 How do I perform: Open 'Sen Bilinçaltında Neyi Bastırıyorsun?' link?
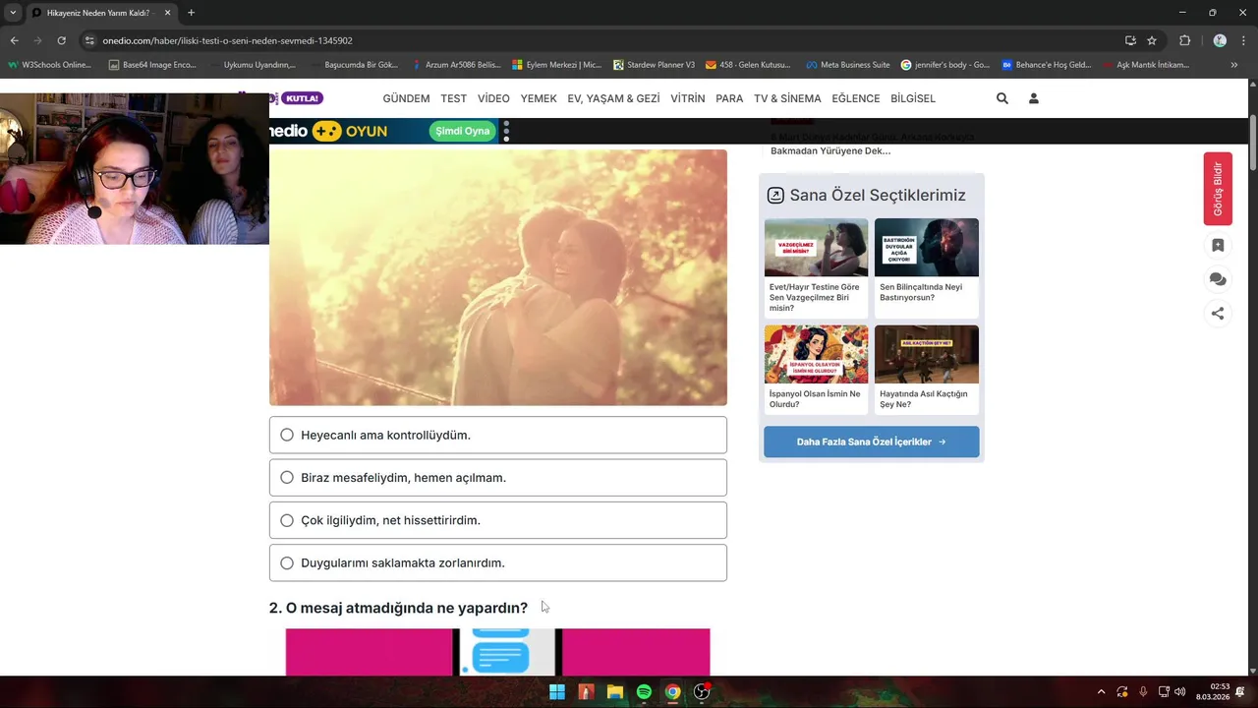pos(927,266)
